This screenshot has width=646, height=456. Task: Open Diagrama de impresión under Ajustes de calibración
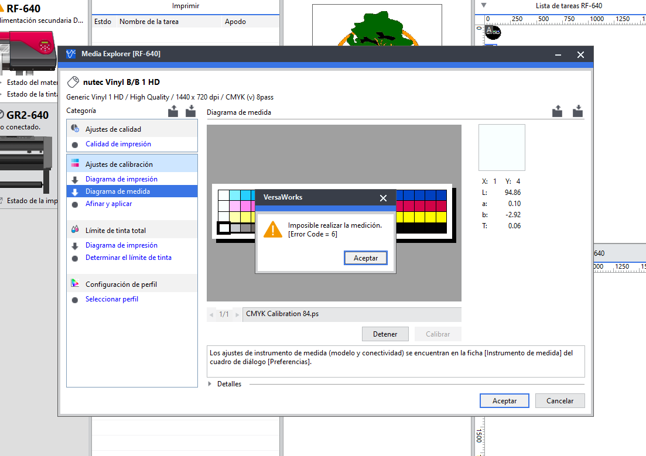pyautogui.click(x=121, y=179)
